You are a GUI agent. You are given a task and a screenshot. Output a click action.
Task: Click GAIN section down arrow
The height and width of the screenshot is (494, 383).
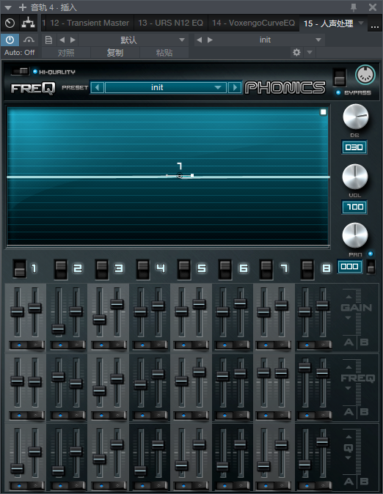pyautogui.click(x=349, y=318)
